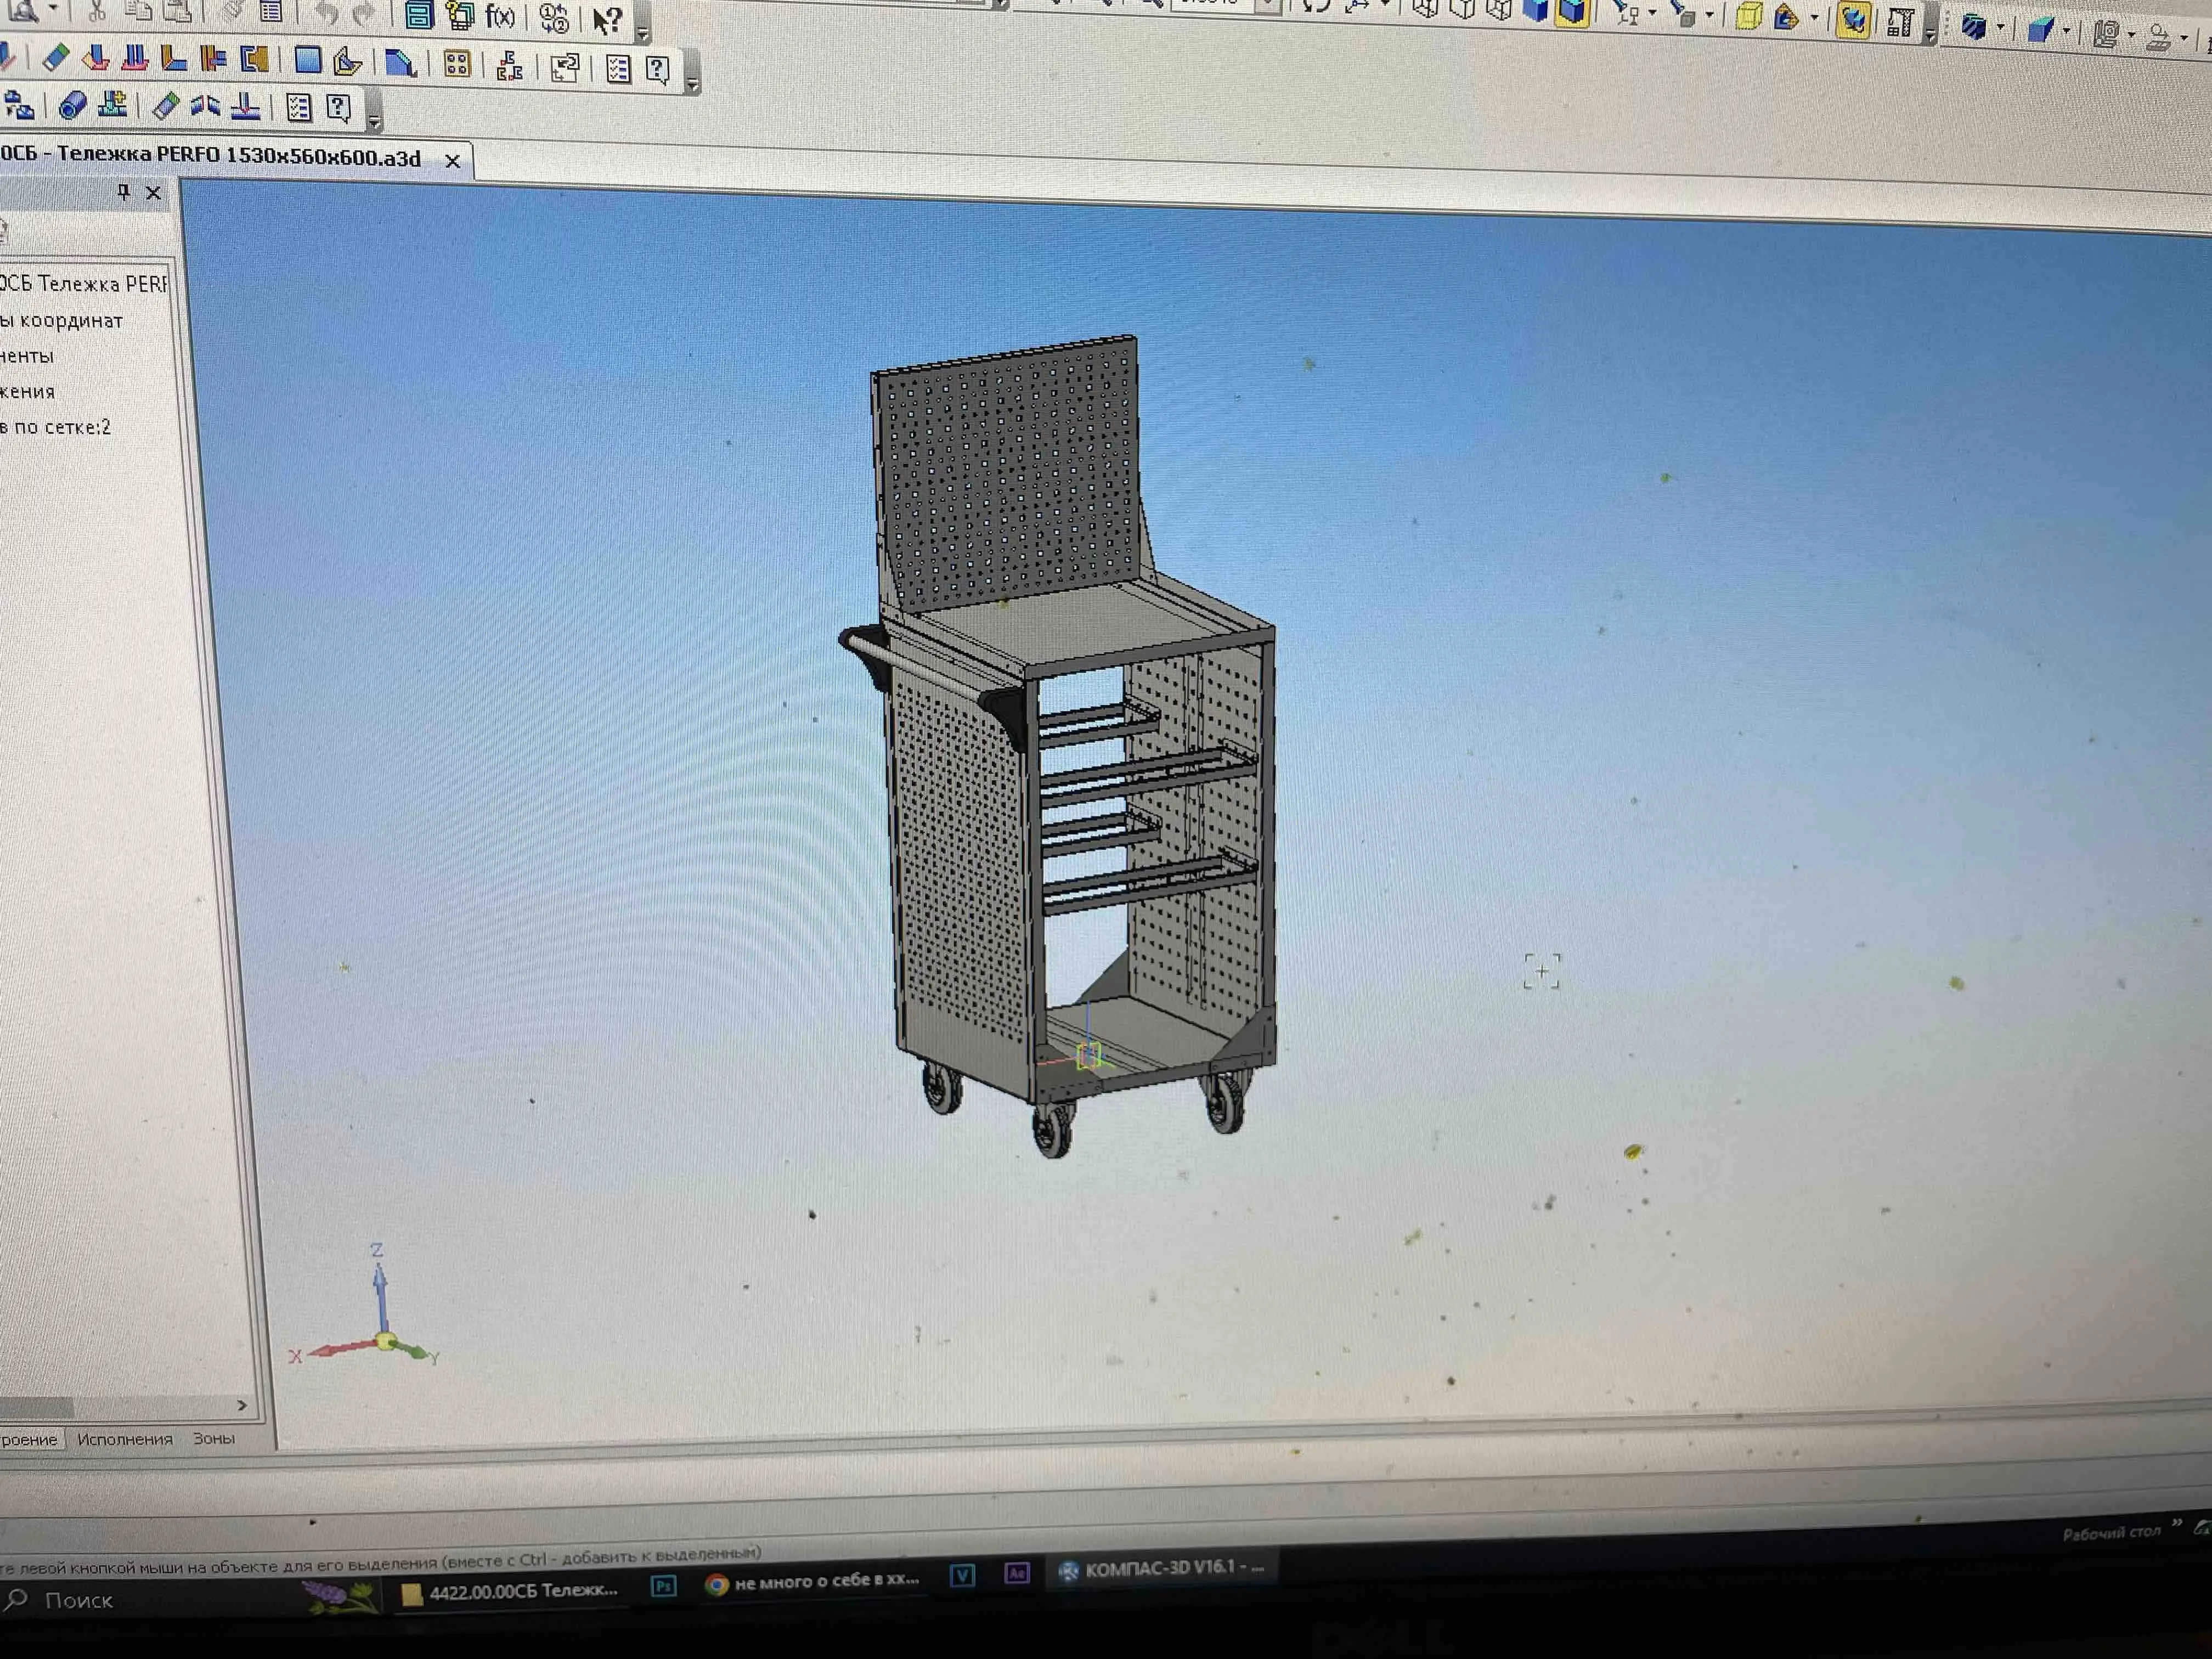
Task: Click the Undo arrow icon
Action: pyautogui.click(x=326, y=12)
